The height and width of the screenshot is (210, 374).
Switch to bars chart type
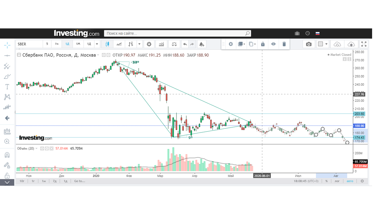(131, 44)
